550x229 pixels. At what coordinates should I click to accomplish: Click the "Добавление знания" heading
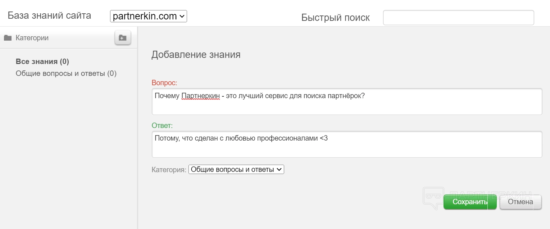click(x=196, y=55)
